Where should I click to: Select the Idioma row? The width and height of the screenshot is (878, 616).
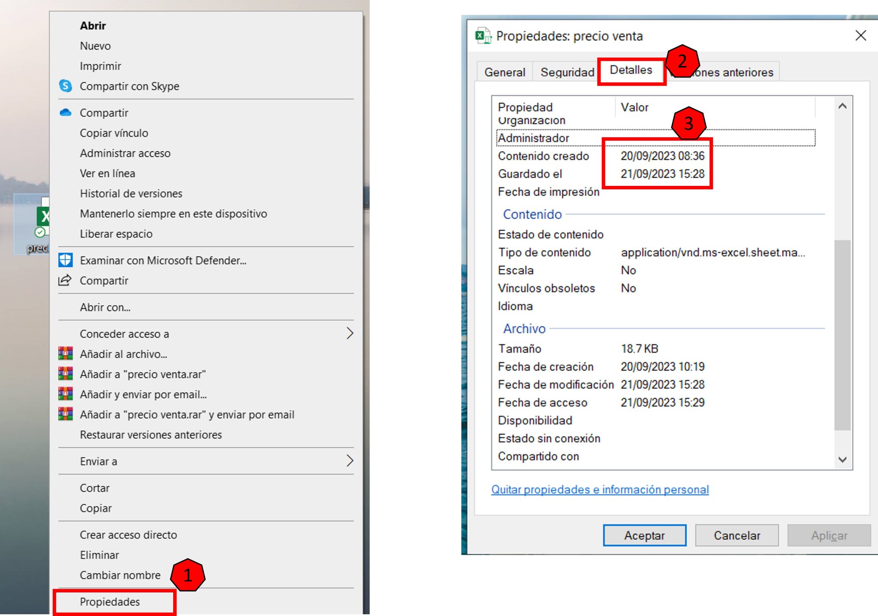tap(656, 306)
